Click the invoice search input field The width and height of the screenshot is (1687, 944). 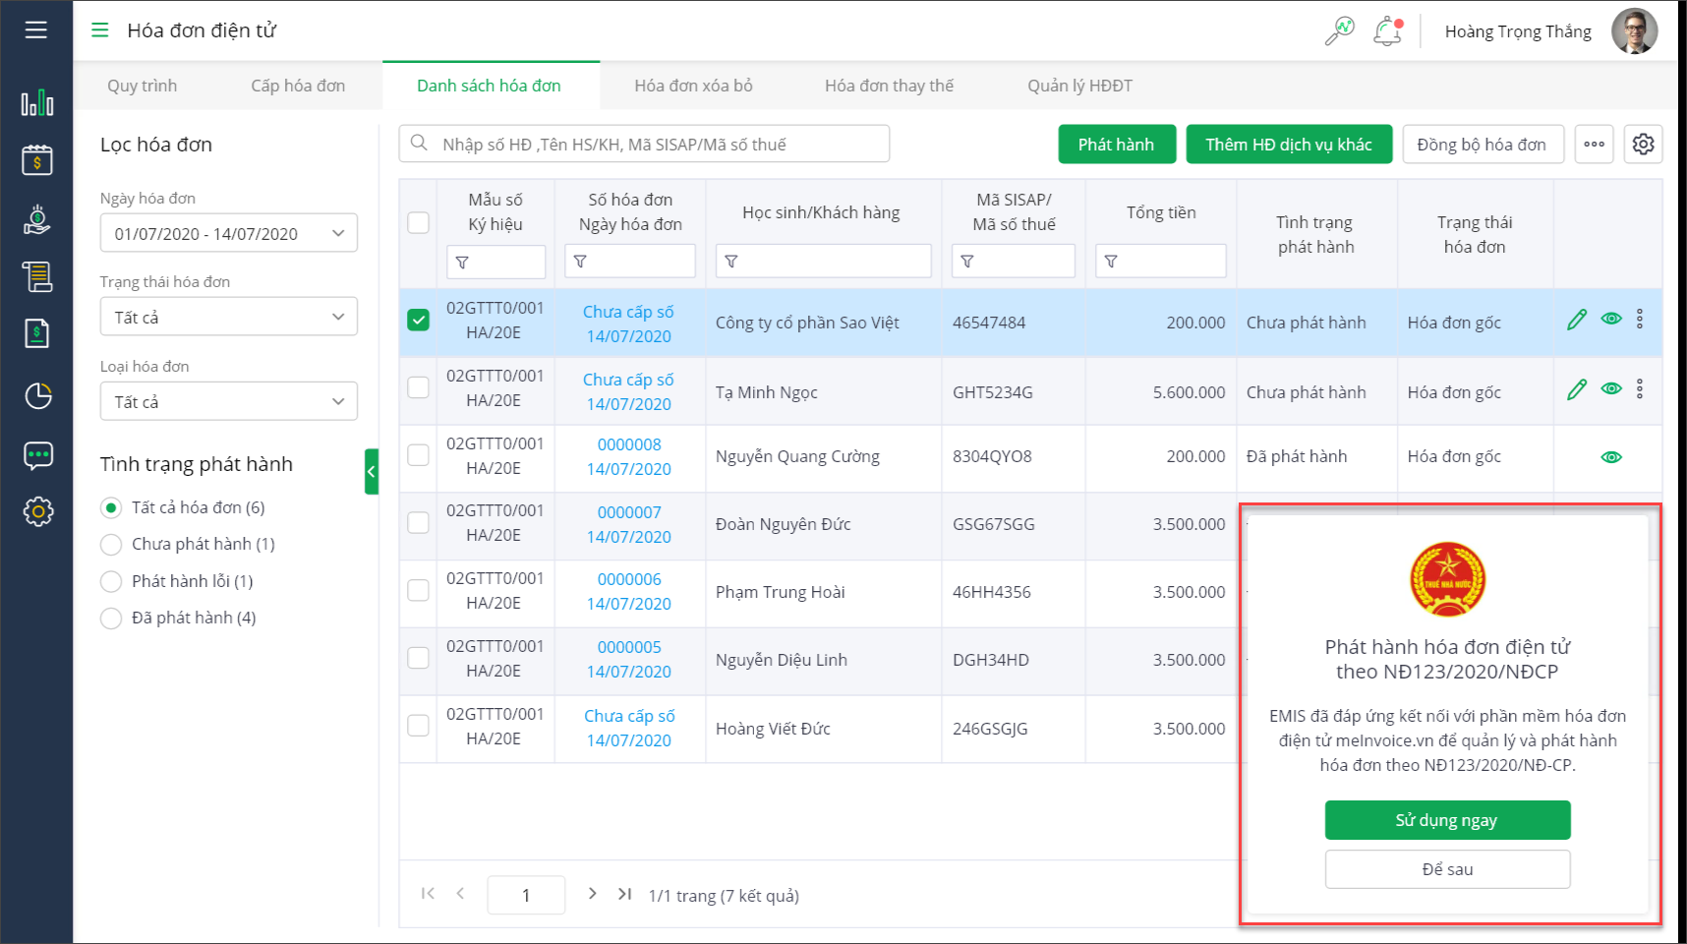tap(644, 145)
